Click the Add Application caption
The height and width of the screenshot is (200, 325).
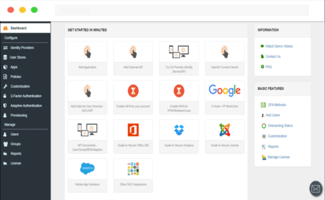pos(88,67)
